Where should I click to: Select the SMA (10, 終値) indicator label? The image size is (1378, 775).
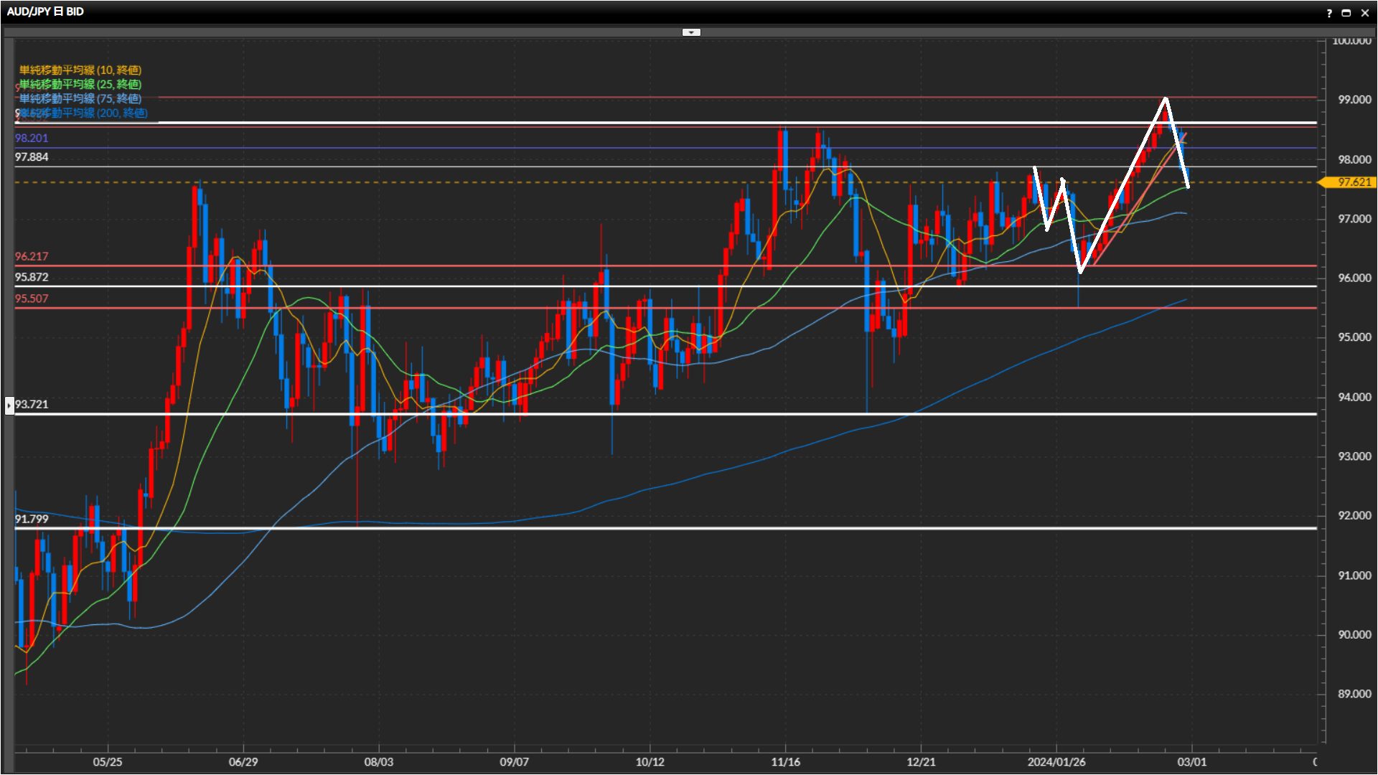(80, 70)
